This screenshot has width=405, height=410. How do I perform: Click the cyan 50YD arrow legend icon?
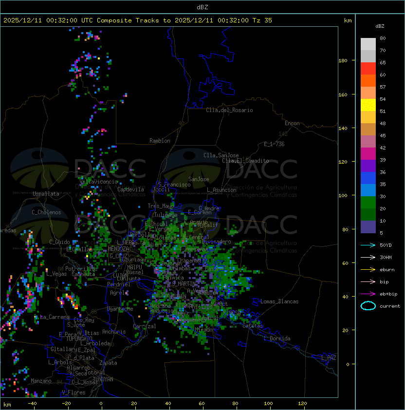click(368, 245)
